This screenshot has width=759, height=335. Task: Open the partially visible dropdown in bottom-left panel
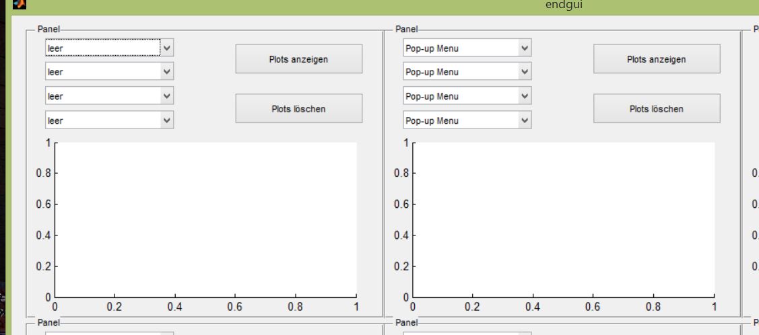[x=109, y=332]
